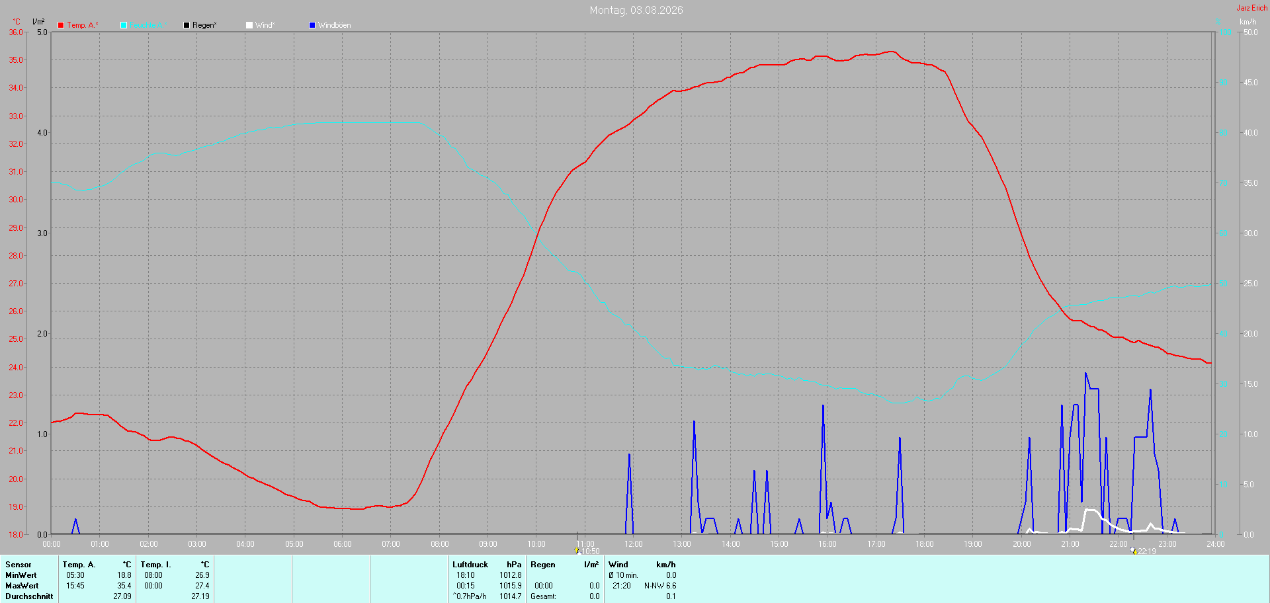The image size is (1270, 603).
Task: Click the indoor average value 27.19
Action: point(200,596)
